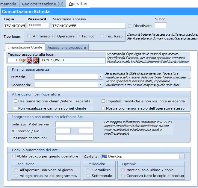Select Mantieni solo ultime 7 copie
This screenshot has width=198, height=188.
coord(123,170)
